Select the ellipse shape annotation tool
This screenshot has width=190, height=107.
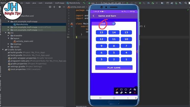coord(126,89)
